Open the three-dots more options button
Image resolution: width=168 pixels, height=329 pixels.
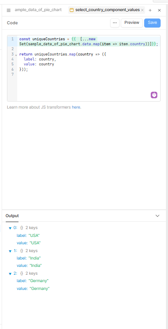[x=115, y=23]
